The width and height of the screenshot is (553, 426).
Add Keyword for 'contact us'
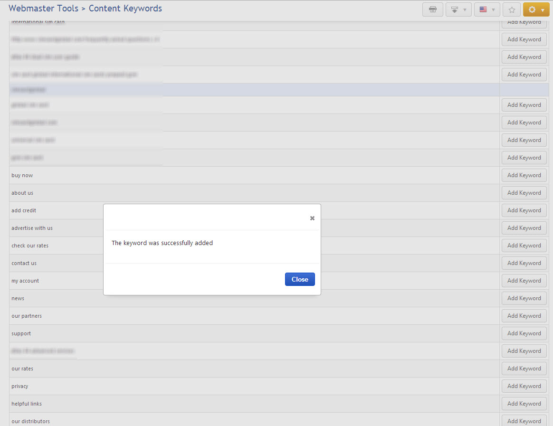524,263
